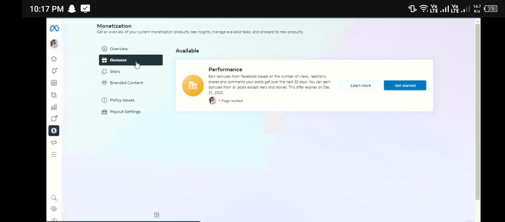Open notifications bell icon
Viewport: 505px width, 222px height.
tap(54, 71)
